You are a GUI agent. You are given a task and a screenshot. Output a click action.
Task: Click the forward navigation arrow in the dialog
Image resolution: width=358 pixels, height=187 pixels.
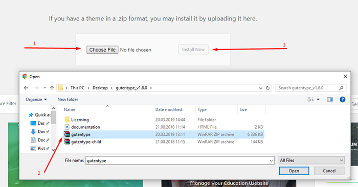[36, 88]
